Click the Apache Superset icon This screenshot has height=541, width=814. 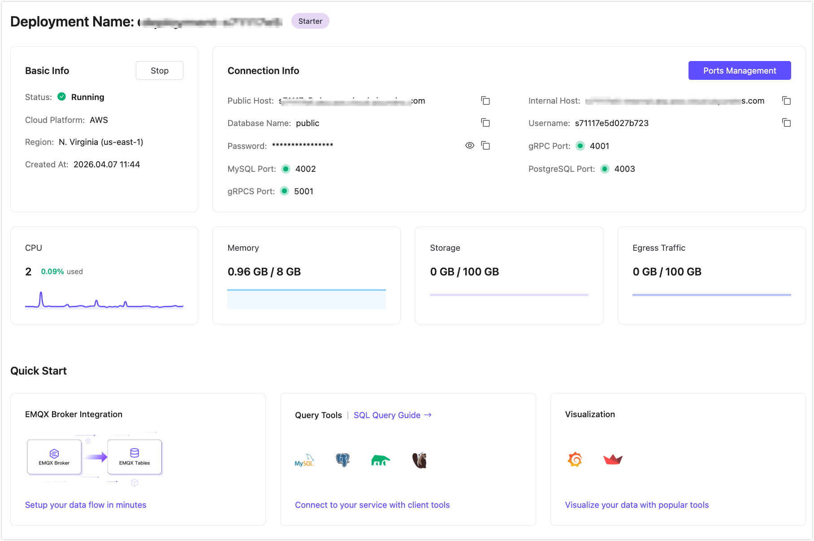point(612,459)
